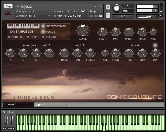Click the master volume slider
166x132 pixels.
147,16
